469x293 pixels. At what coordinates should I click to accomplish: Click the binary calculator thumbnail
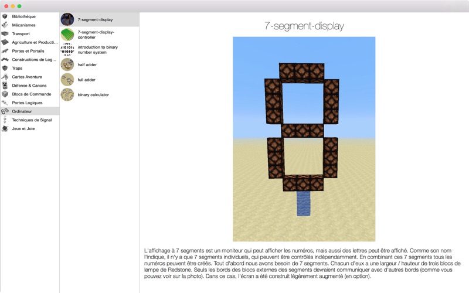click(x=67, y=94)
